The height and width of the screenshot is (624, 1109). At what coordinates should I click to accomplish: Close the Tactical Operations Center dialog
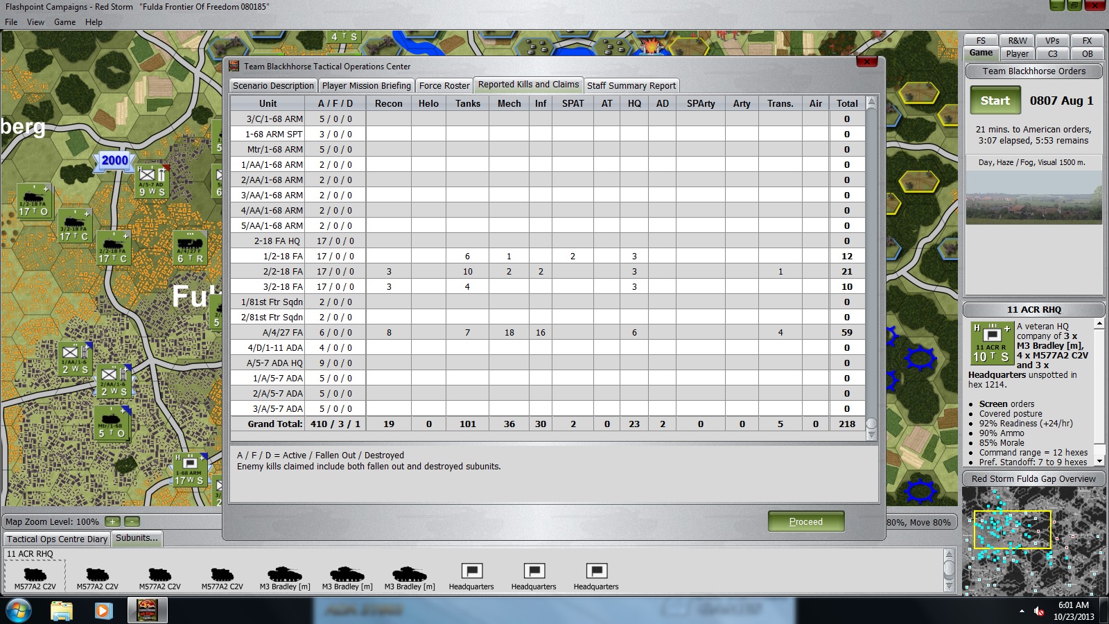866,62
